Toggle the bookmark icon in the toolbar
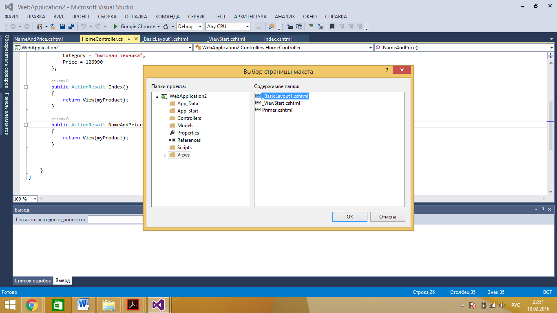This screenshot has width=557, height=313. pos(332,26)
